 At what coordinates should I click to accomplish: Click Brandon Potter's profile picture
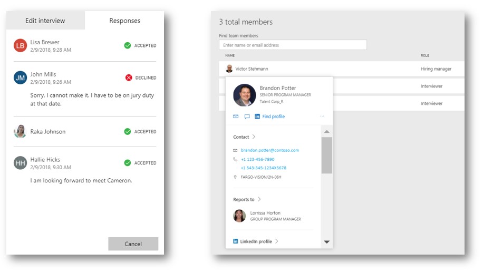244,95
